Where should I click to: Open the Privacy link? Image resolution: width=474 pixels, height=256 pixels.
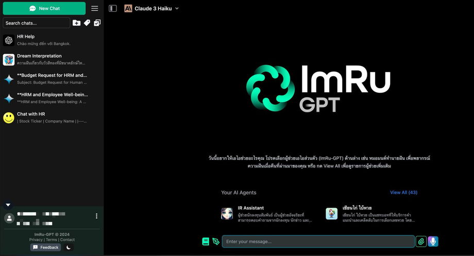click(x=36, y=240)
